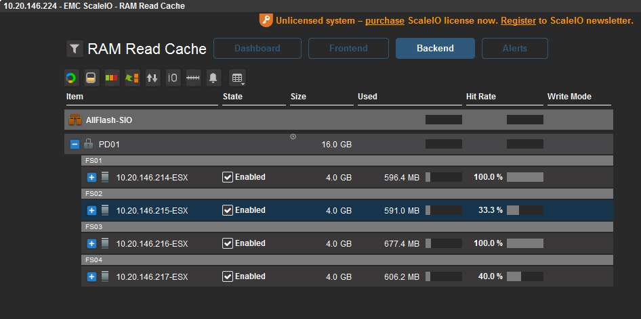Show the capacity ring chart view

(x=72, y=78)
